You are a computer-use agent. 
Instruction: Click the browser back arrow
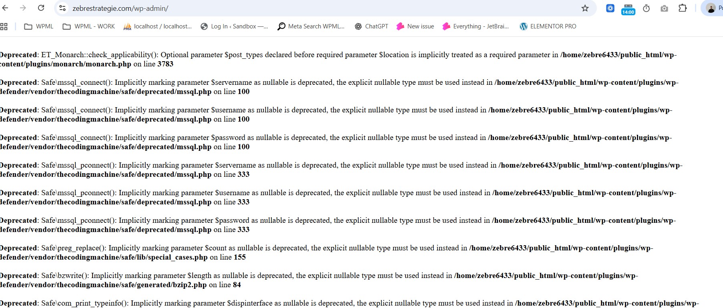(6, 8)
